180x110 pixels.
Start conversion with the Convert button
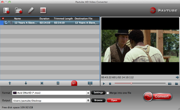point(157,97)
